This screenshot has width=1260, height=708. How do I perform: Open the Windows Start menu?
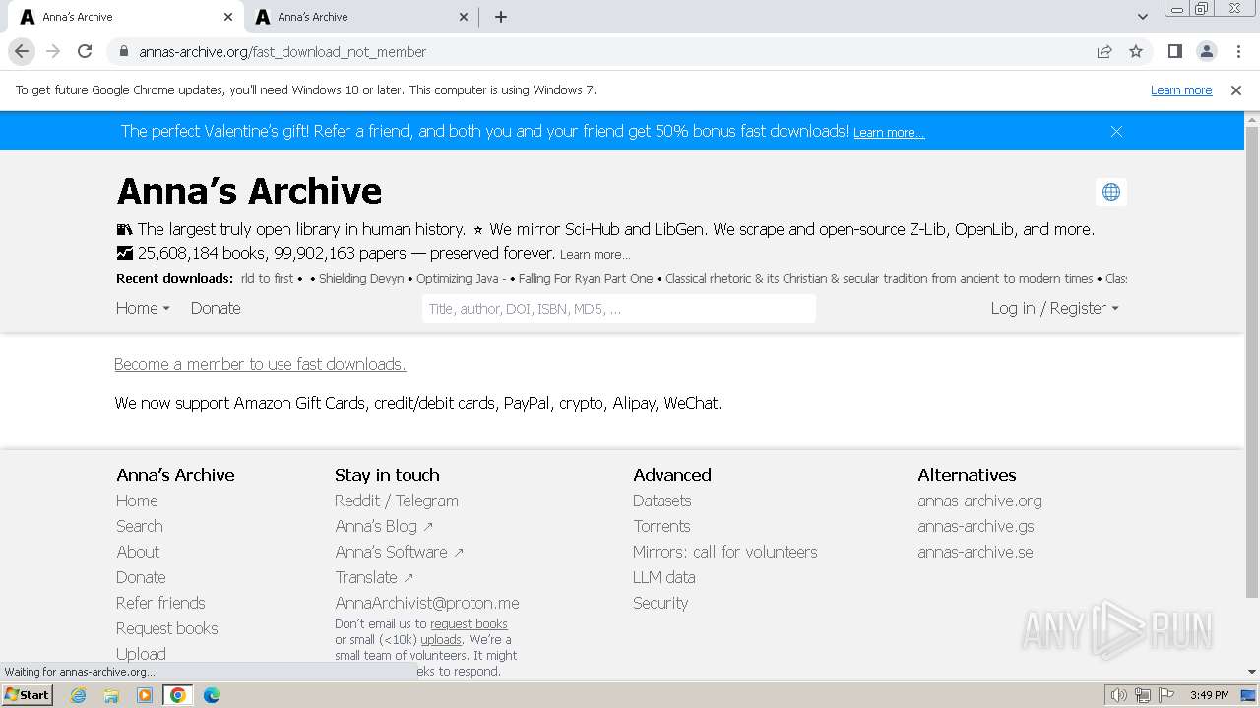point(27,695)
